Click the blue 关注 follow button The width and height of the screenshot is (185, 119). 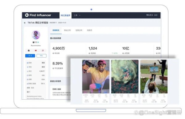[x=30, y=56]
